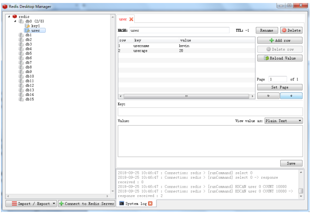
Task: Close the user tab with red X
Action: (x=131, y=19)
